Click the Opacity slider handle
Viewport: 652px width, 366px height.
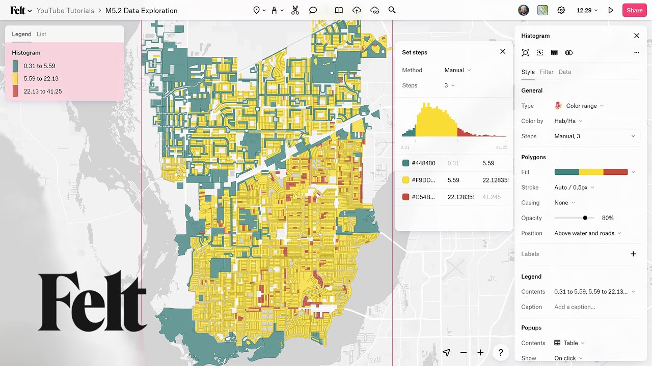[x=585, y=218]
